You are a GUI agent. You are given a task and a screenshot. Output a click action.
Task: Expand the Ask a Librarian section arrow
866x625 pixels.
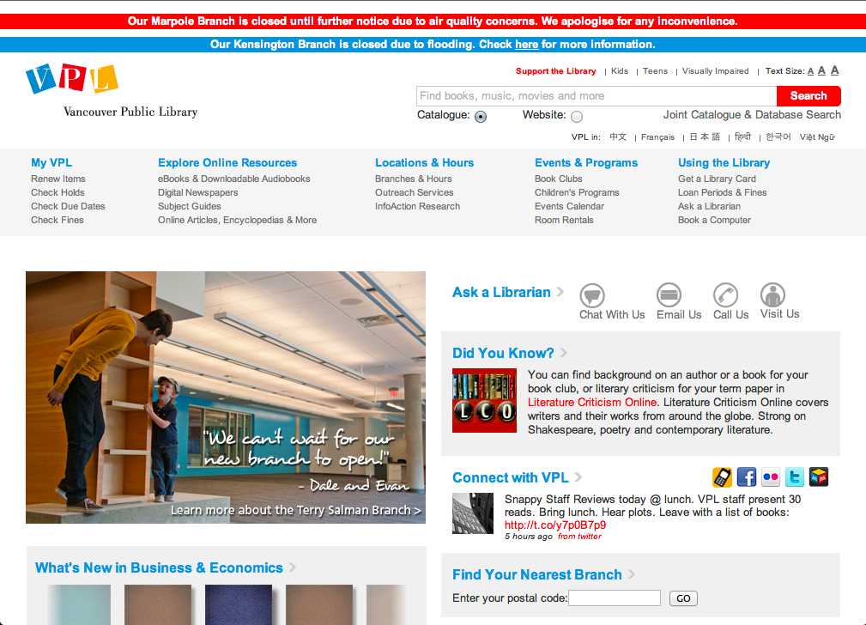click(x=560, y=292)
